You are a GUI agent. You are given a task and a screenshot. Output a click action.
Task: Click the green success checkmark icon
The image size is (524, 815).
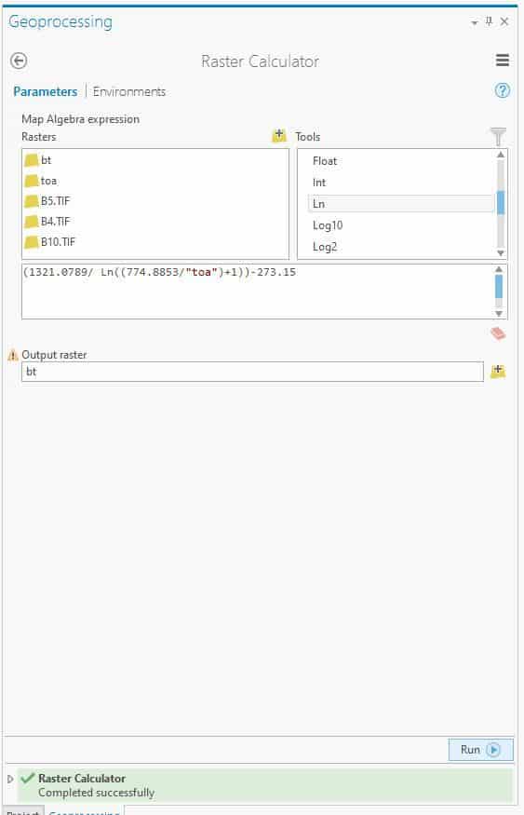pyautogui.click(x=28, y=778)
